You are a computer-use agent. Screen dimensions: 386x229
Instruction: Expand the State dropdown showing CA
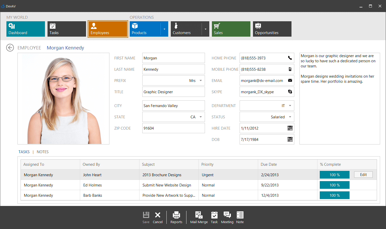[x=201, y=117]
